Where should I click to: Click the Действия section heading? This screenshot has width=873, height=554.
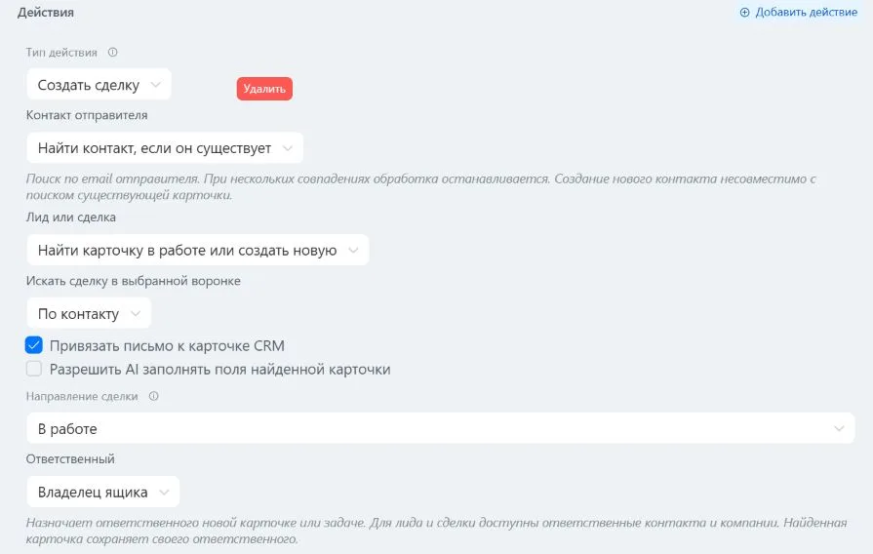tap(46, 13)
